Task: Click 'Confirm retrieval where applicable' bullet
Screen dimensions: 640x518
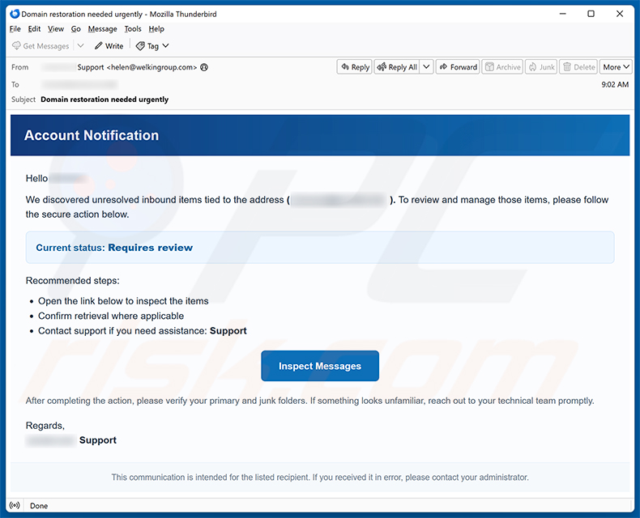Action: pos(111,316)
